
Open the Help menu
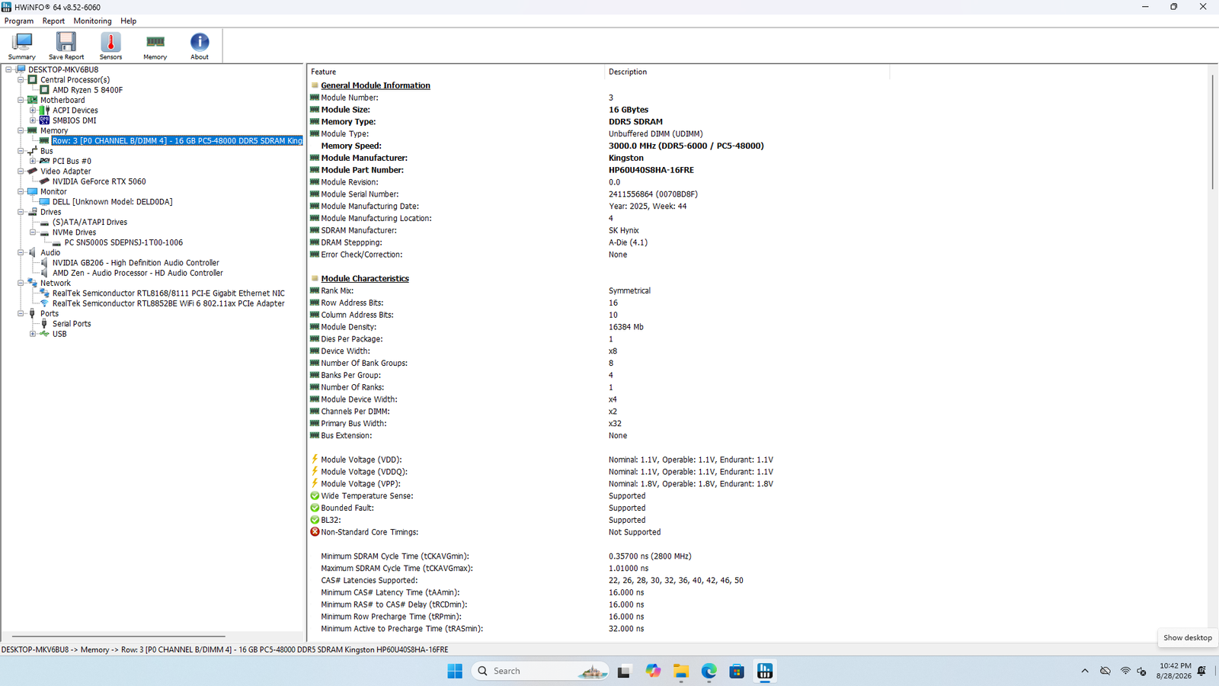pyautogui.click(x=129, y=21)
